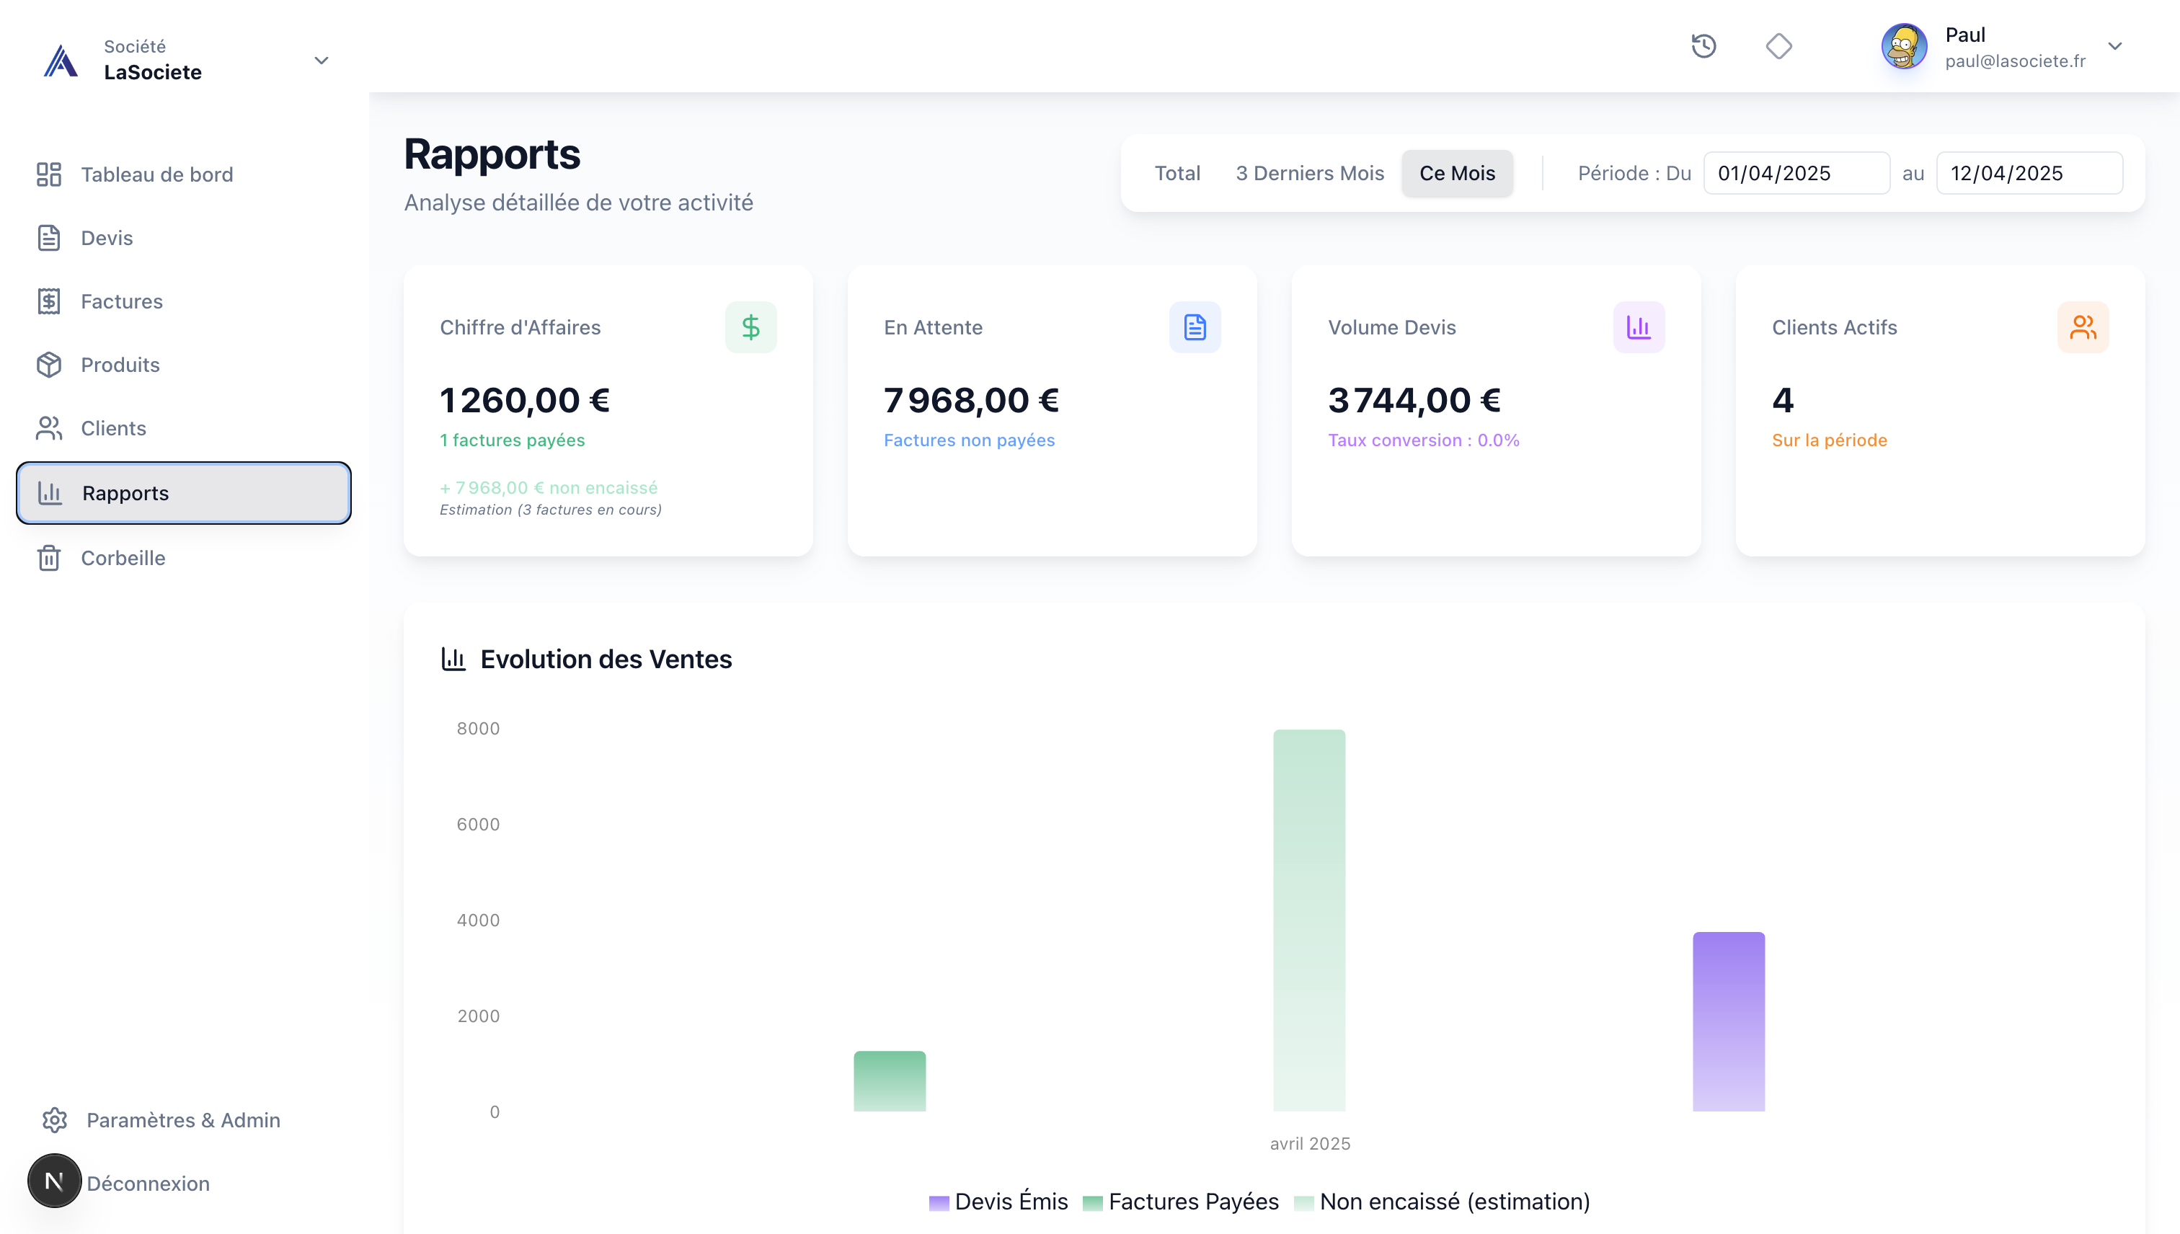
Task: Click the dollar icon on the Chiffre d'Affaires card
Action: coord(750,327)
